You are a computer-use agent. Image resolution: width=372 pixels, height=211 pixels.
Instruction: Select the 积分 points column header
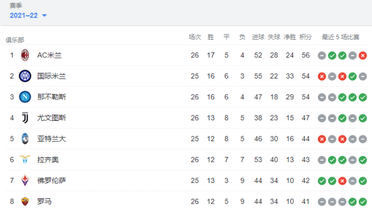pos(306,37)
